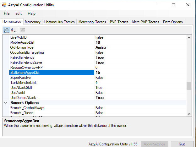
Task: Click the TankMonsterLimit value 4
Action: (96, 83)
